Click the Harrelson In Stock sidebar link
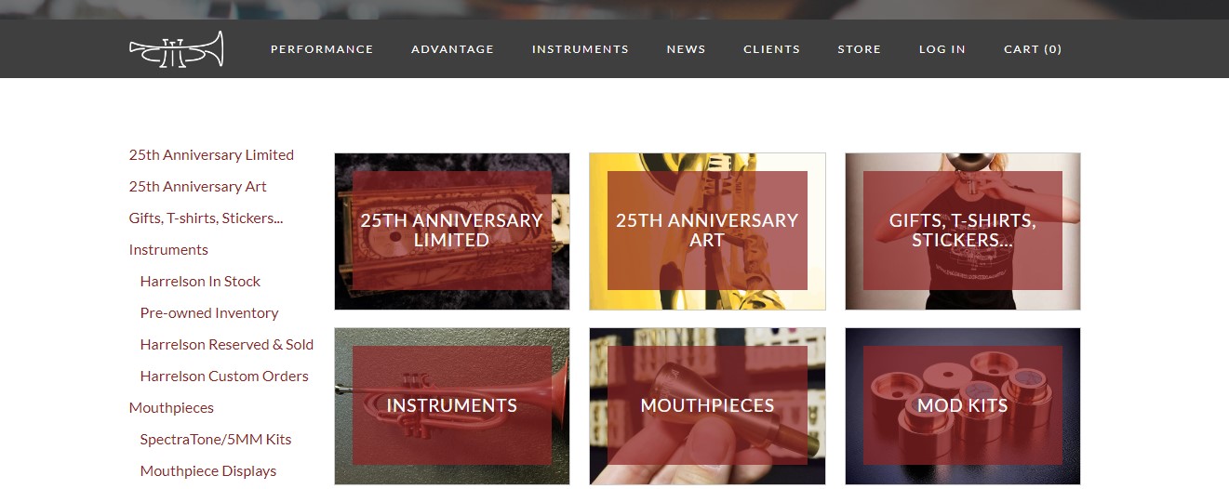 coord(200,282)
